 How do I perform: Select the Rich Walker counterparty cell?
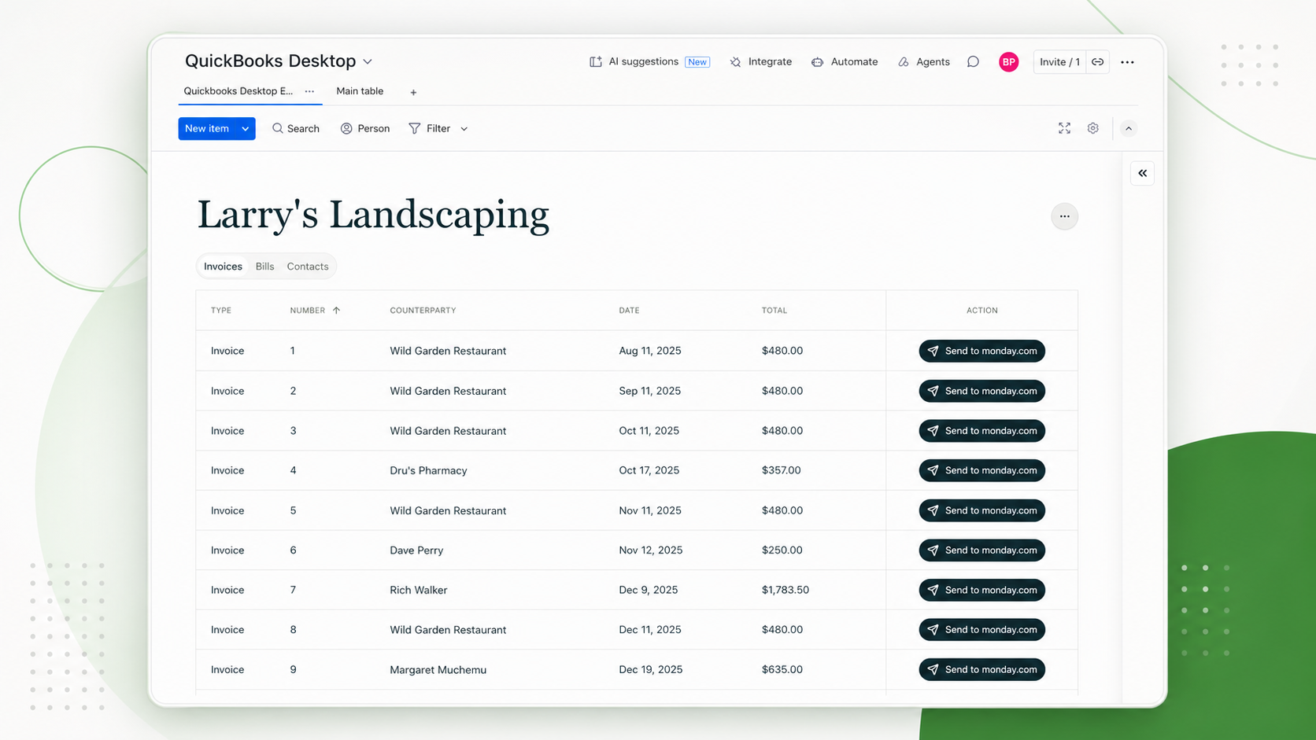418,590
